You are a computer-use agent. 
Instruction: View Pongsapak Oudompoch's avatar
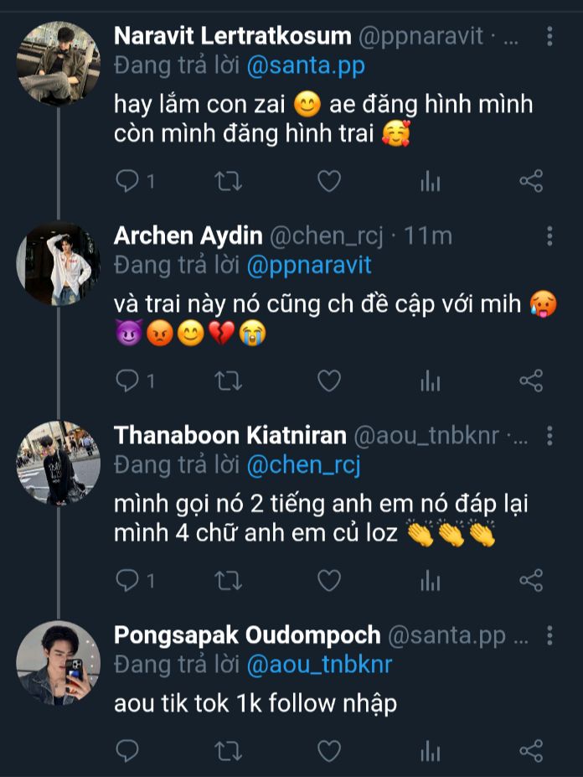pos(58,662)
